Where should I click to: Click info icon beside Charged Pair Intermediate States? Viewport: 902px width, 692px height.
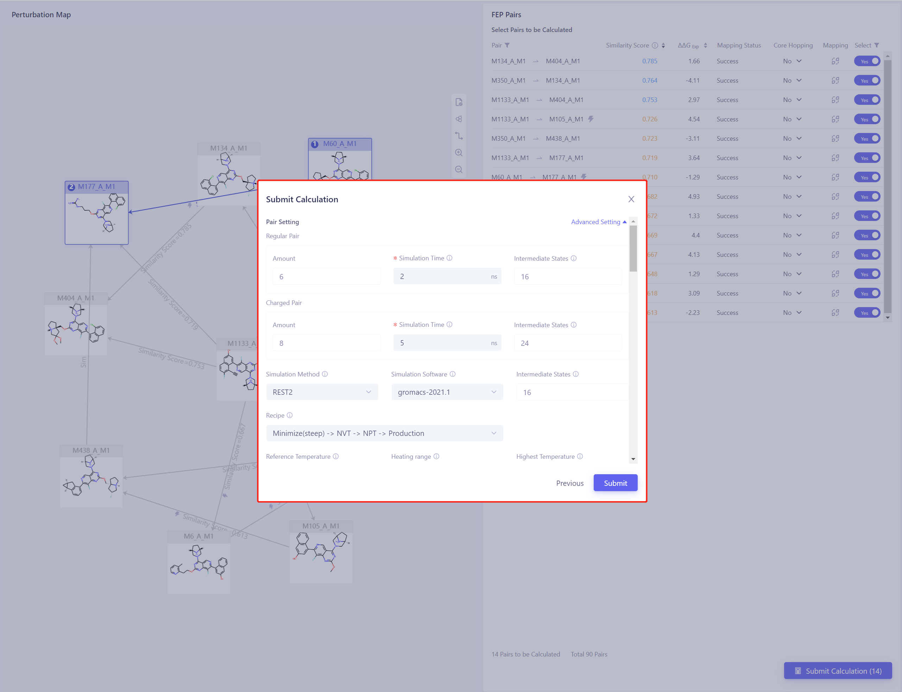(x=574, y=325)
